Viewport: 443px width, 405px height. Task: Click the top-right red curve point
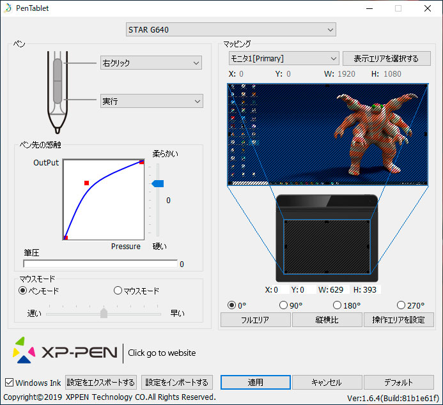pyautogui.click(x=141, y=162)
